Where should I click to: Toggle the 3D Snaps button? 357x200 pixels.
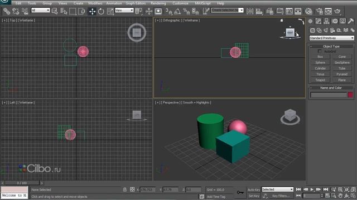168,11
